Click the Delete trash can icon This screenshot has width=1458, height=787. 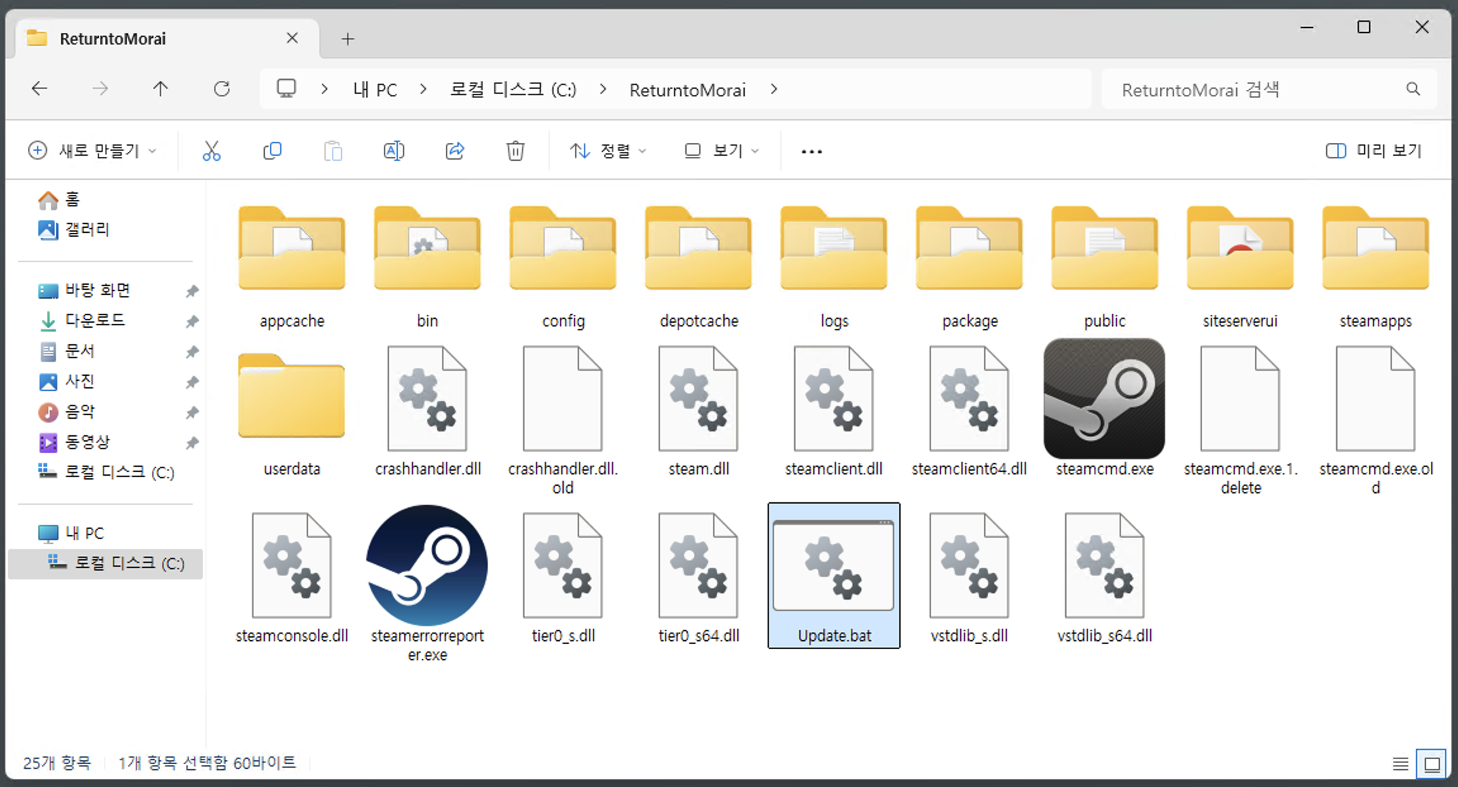click(x=515, y=151)
